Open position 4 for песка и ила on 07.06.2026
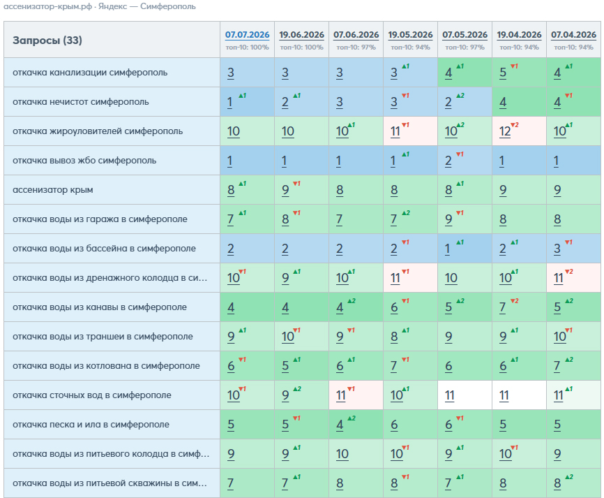Screen dimensions: 604x498 click(340, 425)
